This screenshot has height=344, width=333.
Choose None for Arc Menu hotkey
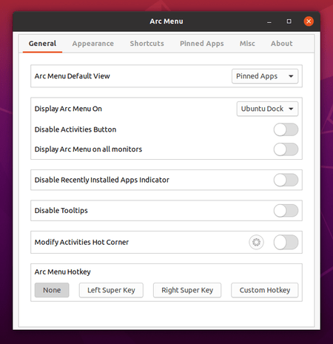coord(52,290)
